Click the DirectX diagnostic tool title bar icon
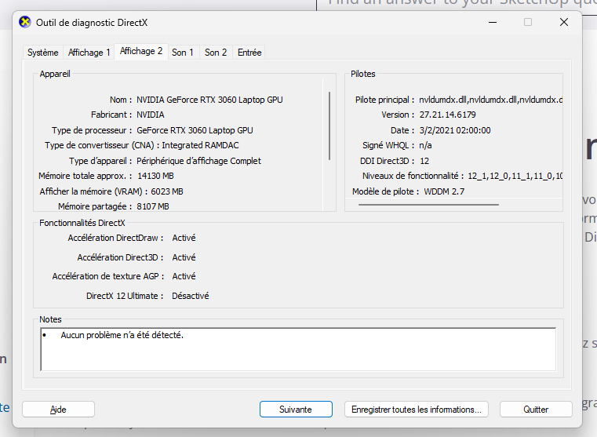Image resolution: width=597 pixels, height=437 pixels. click(x=25, y=22)
